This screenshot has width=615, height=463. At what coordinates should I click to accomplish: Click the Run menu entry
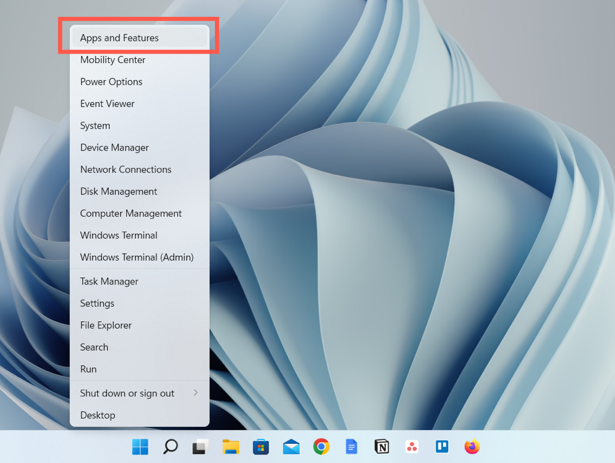pyautogui.click(x=88, y=369)
